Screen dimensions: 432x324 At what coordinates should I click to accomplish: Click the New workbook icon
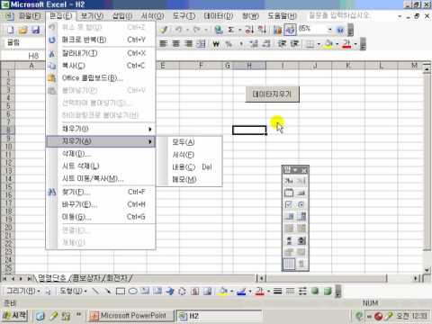click(x=11, y=30)
